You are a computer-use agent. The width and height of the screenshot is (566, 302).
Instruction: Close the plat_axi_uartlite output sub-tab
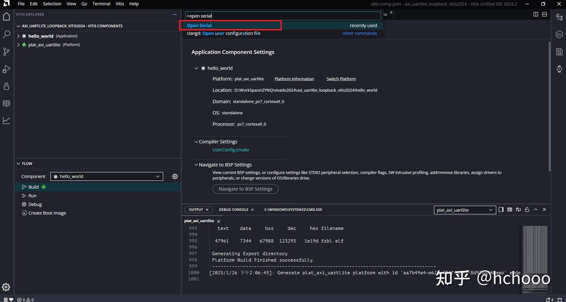[x=219, y=221]
